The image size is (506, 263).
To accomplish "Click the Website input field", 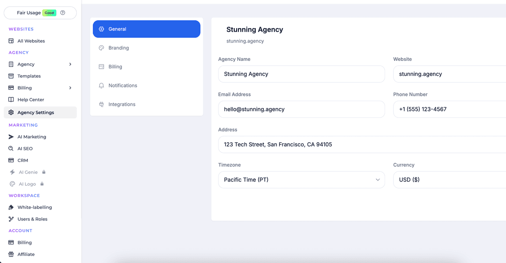I will tap(449, 74).
